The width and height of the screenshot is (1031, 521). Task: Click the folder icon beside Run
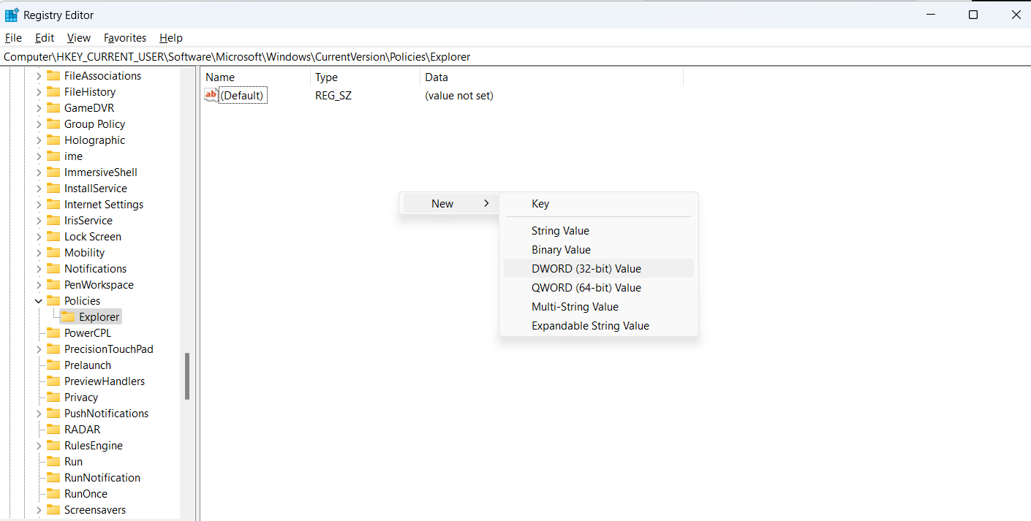click(53, 461)
